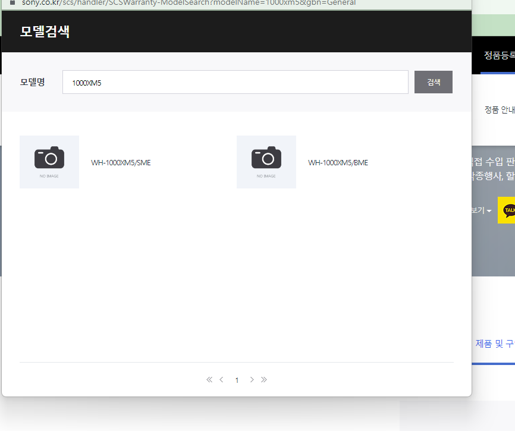Select the WH-1000XM5/BME model text
Image resolution: width=515 pixels, height=431 pixels.
(338, 163)
